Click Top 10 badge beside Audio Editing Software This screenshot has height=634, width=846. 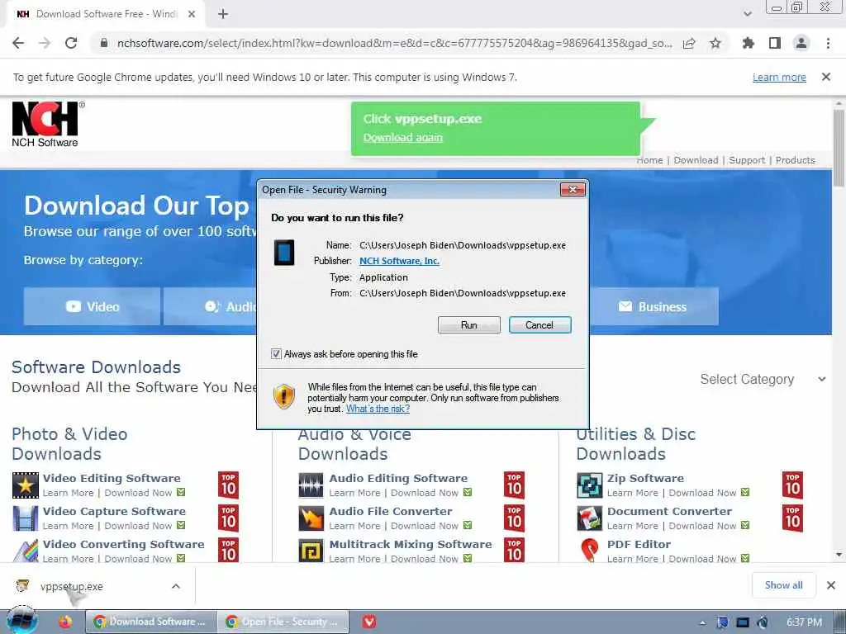pyautogui.click(x=514, y=485)
